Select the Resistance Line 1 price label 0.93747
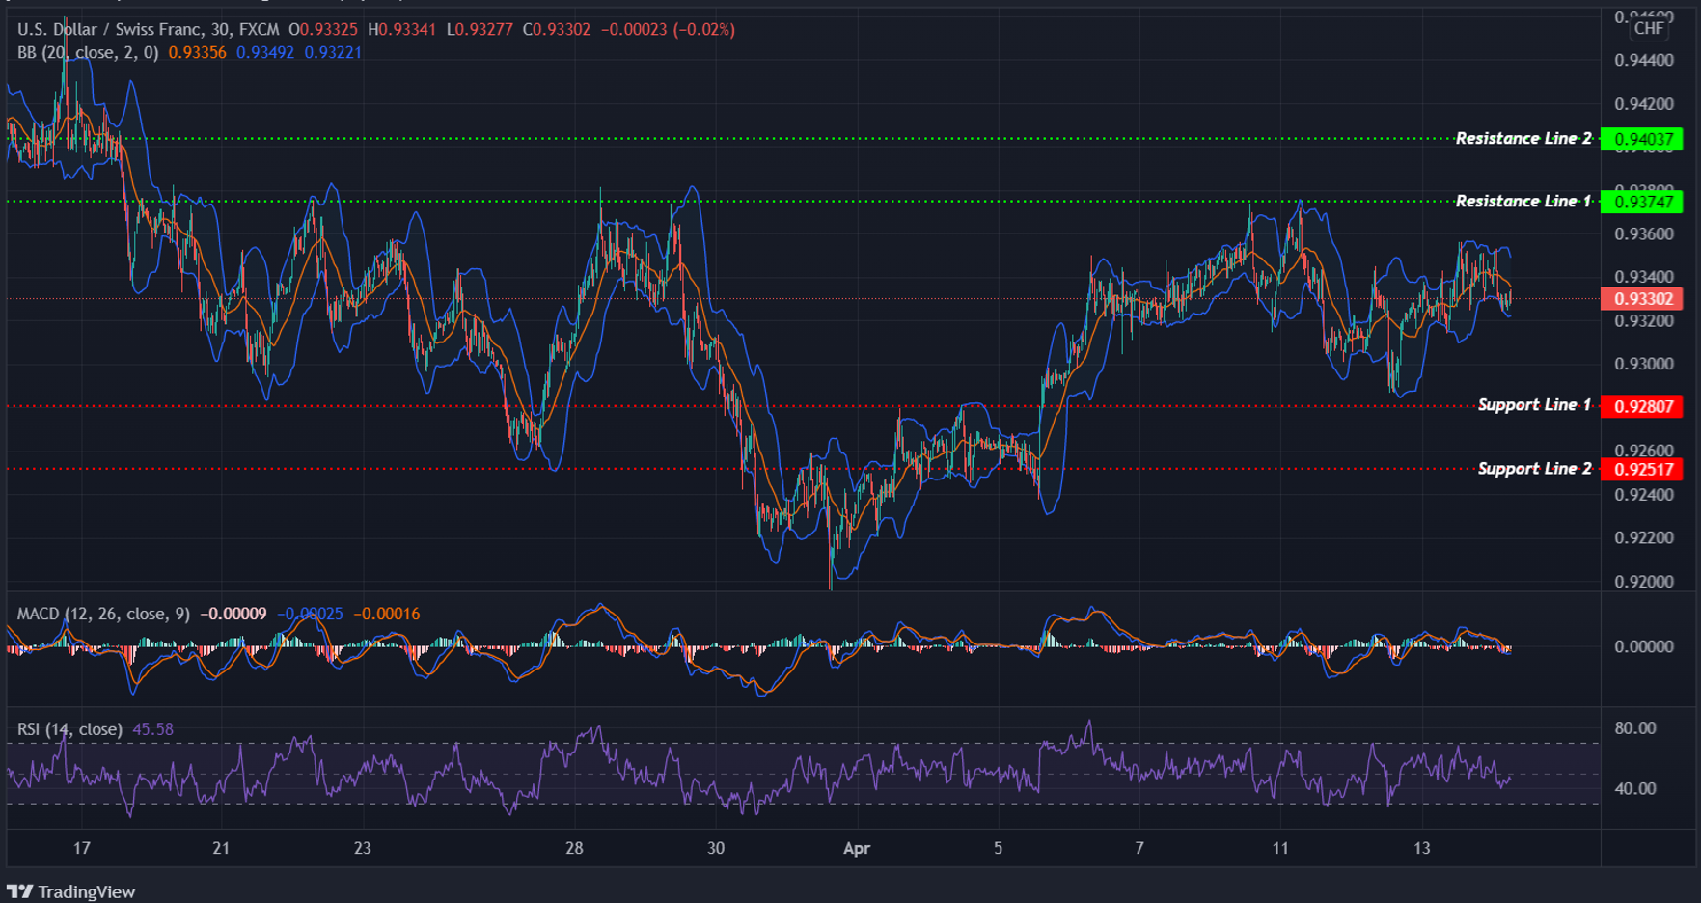Viewport: 1701px width, 903px height. coord(1640,202)
